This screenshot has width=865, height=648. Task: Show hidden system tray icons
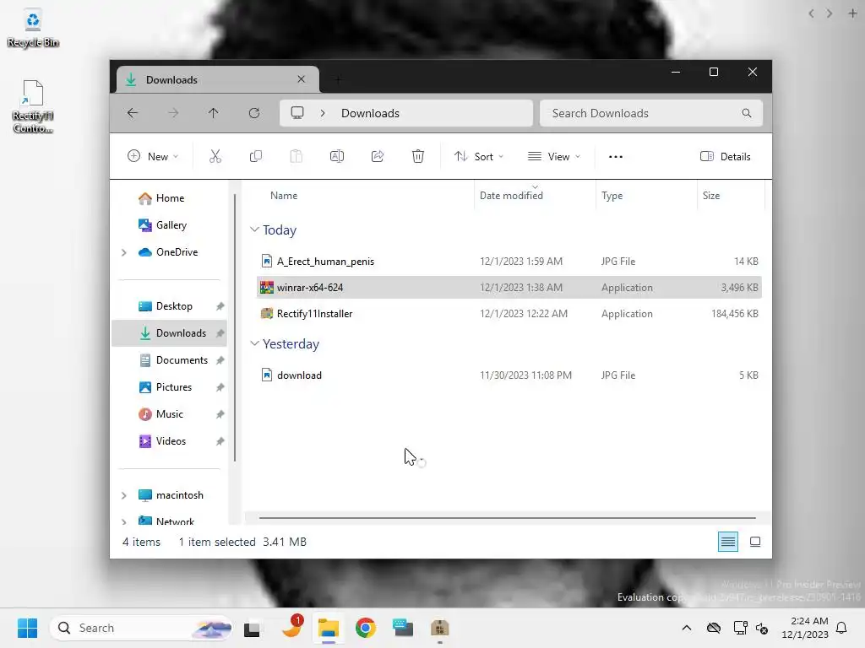pos(686,628)
